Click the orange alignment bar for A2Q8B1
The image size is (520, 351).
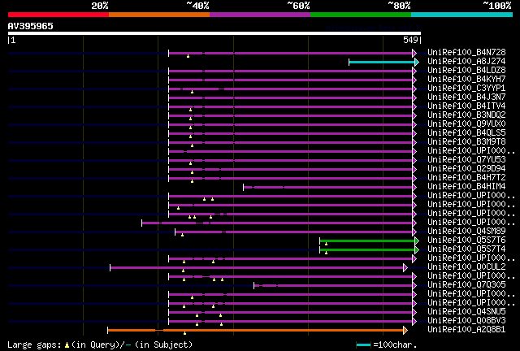tap(255, 330)
